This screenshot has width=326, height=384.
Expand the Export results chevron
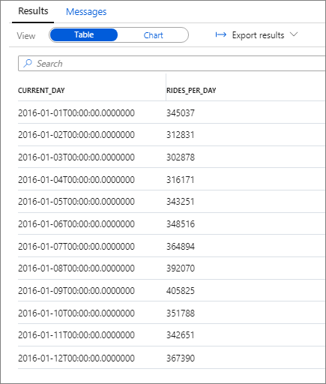click(x=294, y=34)
